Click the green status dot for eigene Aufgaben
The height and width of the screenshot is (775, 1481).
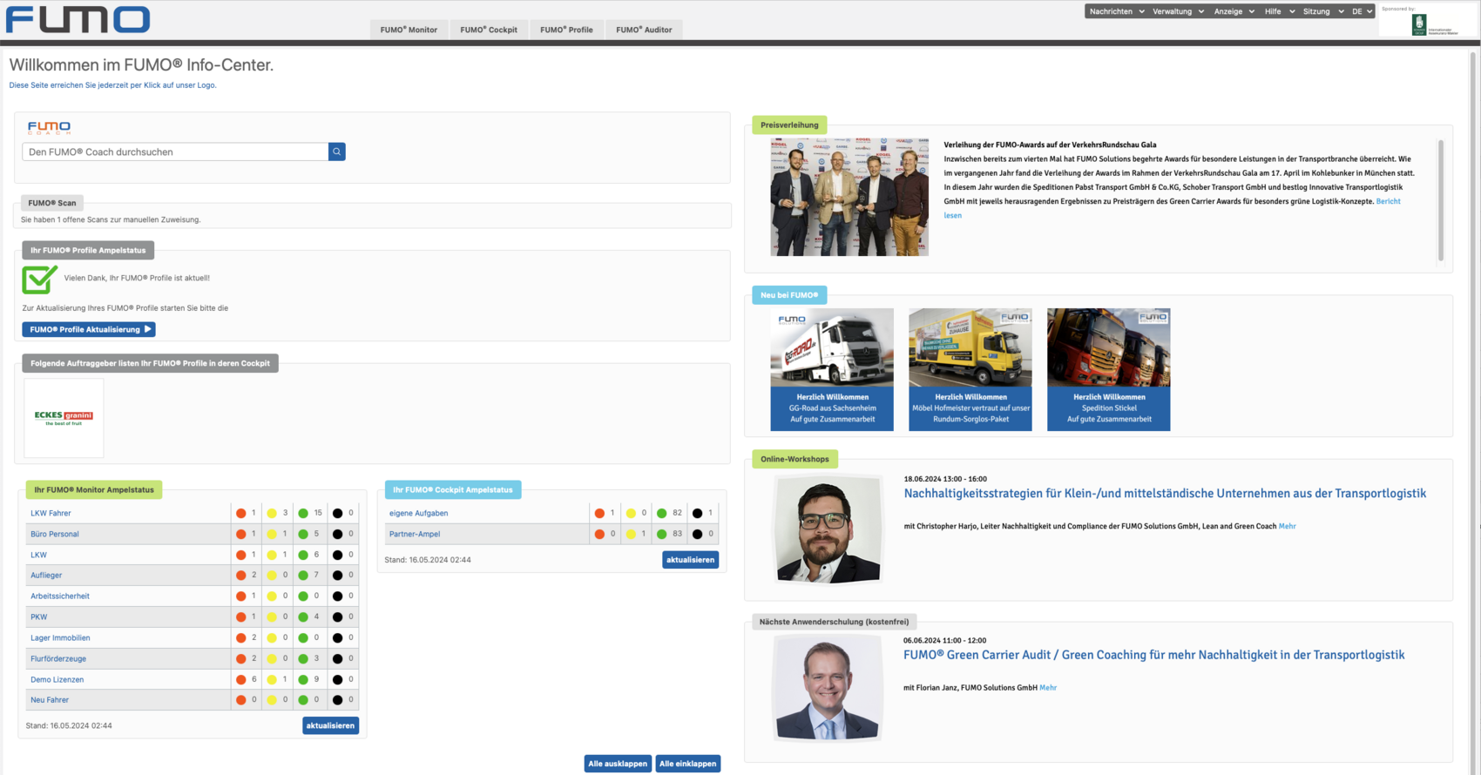[661, 513]
